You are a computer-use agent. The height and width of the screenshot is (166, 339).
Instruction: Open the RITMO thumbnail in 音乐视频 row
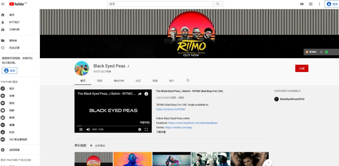click(94, 159)
